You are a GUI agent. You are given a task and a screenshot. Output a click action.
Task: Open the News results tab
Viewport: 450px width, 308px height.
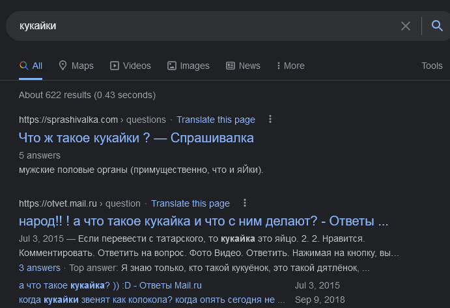[243, 66]
